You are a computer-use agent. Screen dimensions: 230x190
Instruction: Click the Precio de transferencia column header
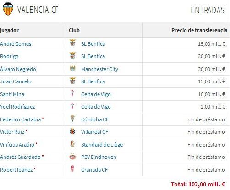coord(199,30)
